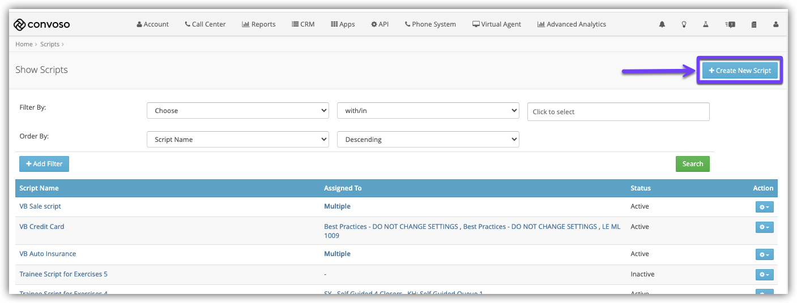797x303 pixels.
Task: Open the Call Center menu
Action: click(x=205, y=24)
